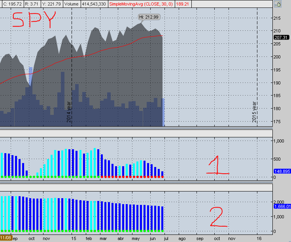
Task: Click the 11/08 date label on time axis
Action: [6, 238]
